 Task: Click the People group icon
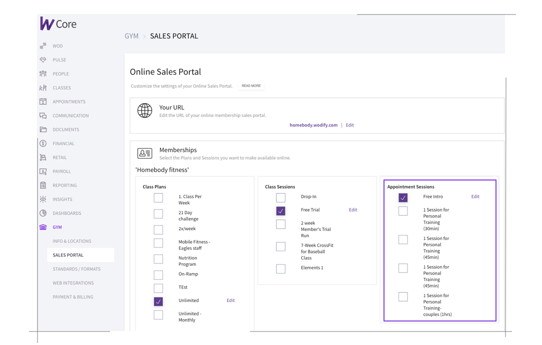click(x=43, y=74)
